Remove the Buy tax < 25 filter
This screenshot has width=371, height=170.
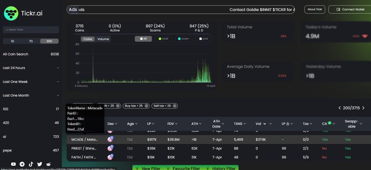pos(146,106)
